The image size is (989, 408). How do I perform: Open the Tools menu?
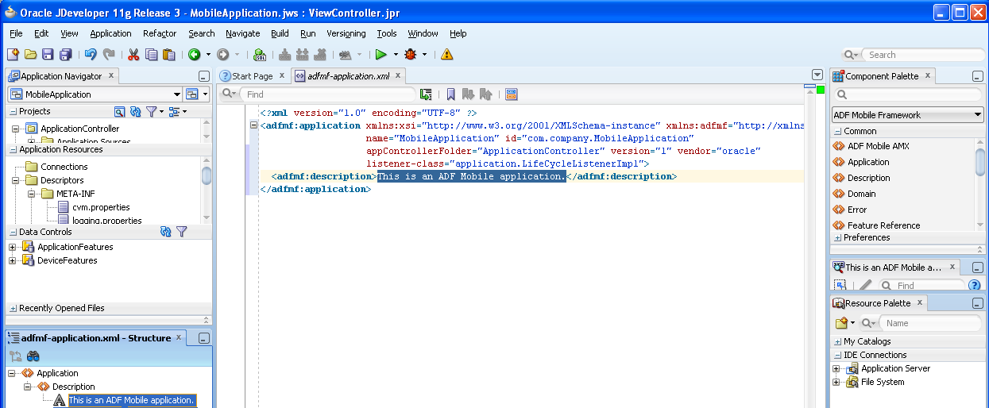(387, 33)
